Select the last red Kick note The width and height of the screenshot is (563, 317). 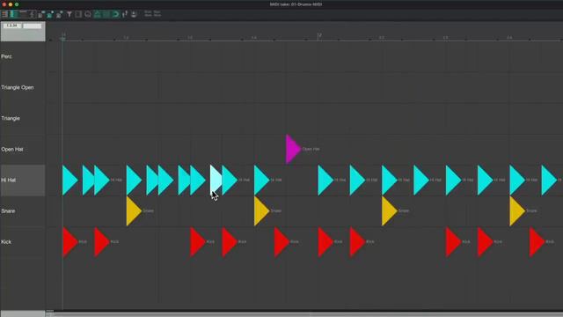pos(536,242)
